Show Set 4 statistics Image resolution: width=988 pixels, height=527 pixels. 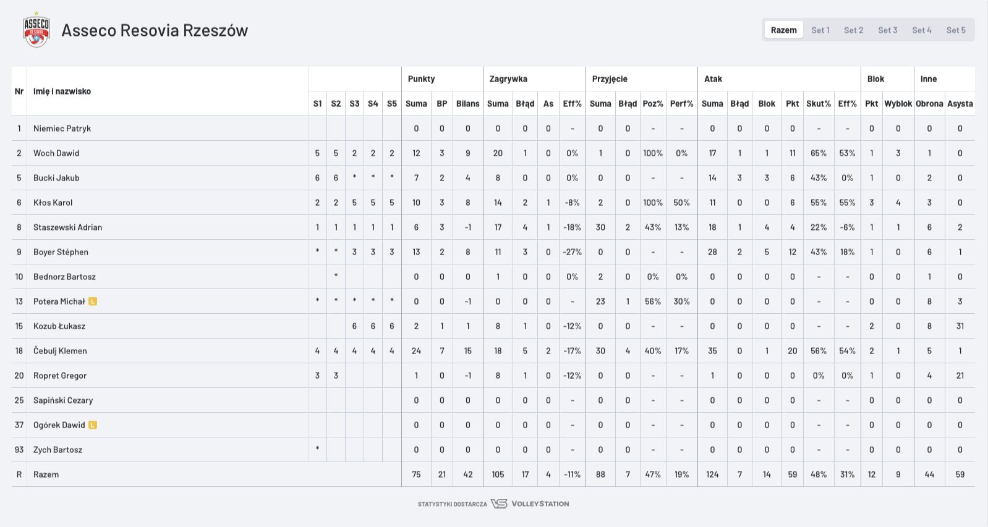point(921,30)
